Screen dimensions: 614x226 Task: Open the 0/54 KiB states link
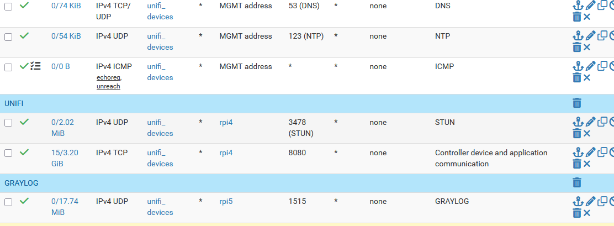coord(66,36)
